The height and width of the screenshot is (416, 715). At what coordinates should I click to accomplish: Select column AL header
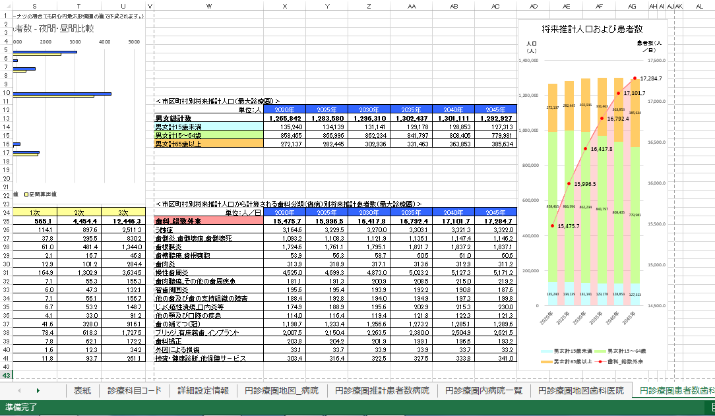pos(699,6)
